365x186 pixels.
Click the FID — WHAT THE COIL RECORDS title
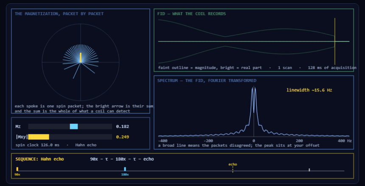pyautogui.click(x=191, y=14)
